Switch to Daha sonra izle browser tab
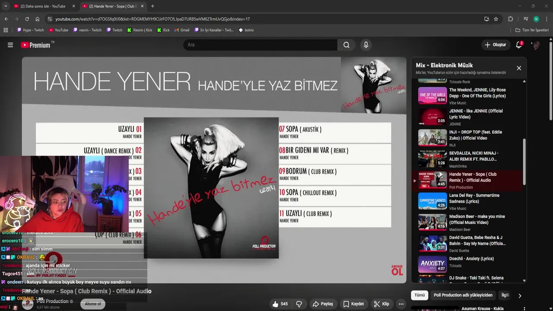 coord(43,6)
